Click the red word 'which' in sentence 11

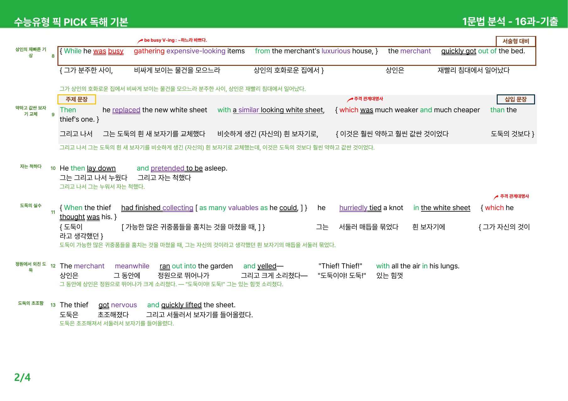[x=494, y=208]
